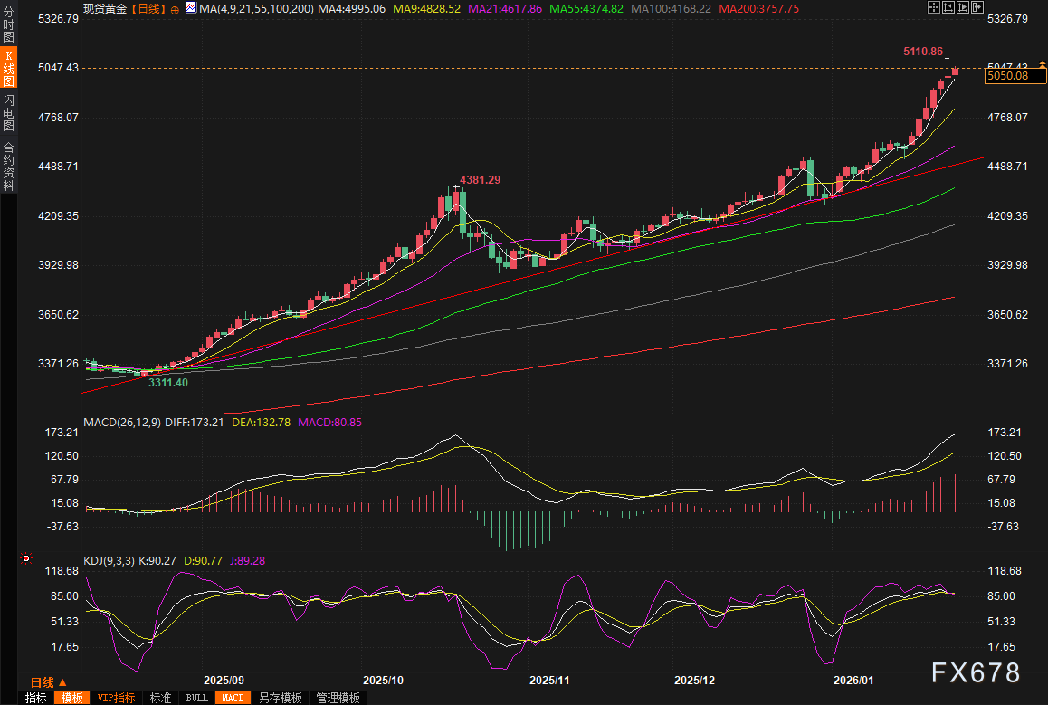Viewport: 1048px width, 705px height.
Task: Click the compress time axis icon
Action: pyautogui.click(x=948, y=7)
